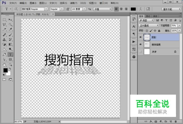183x124 pixels.
Task: Open the fill 100% dropdown arrow
Action: pos(179,31)
